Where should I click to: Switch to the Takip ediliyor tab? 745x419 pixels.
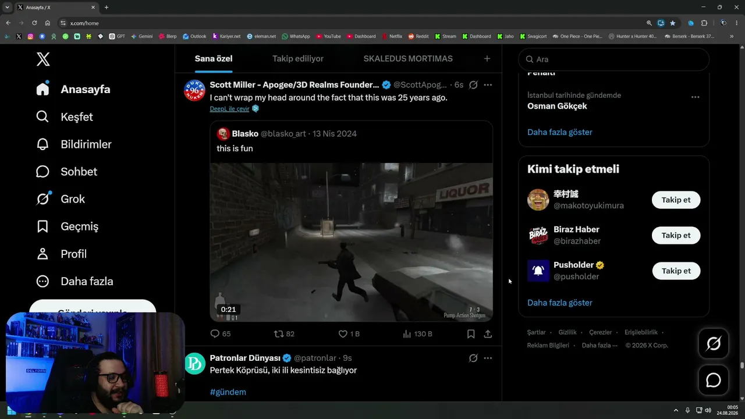pos(298,59)
